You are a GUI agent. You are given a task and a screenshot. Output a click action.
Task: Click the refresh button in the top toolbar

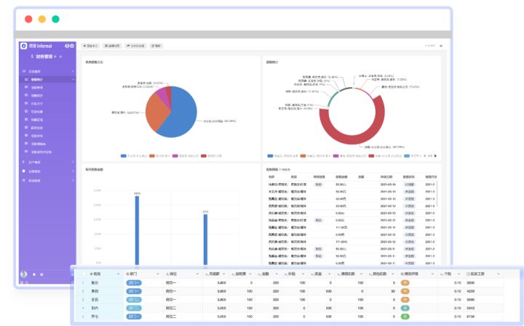[x=156, y=46]
